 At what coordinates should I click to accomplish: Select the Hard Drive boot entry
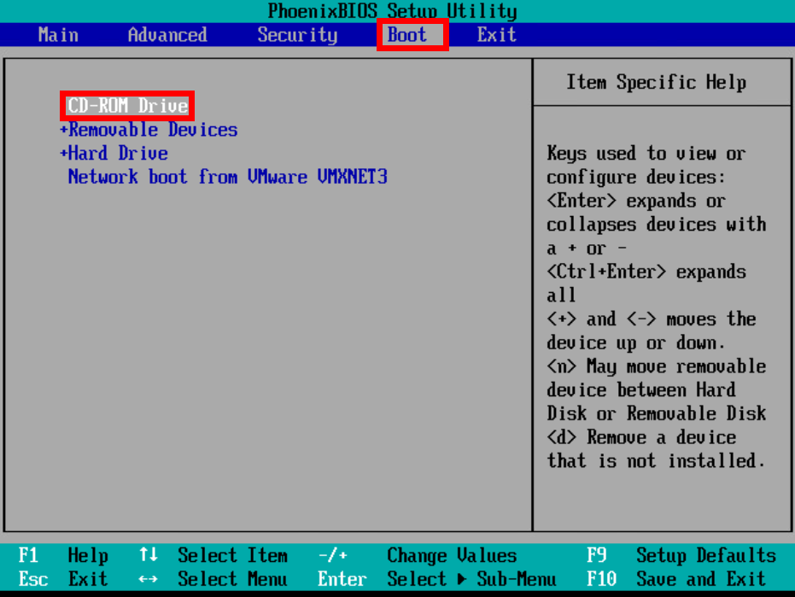point(118,153)
